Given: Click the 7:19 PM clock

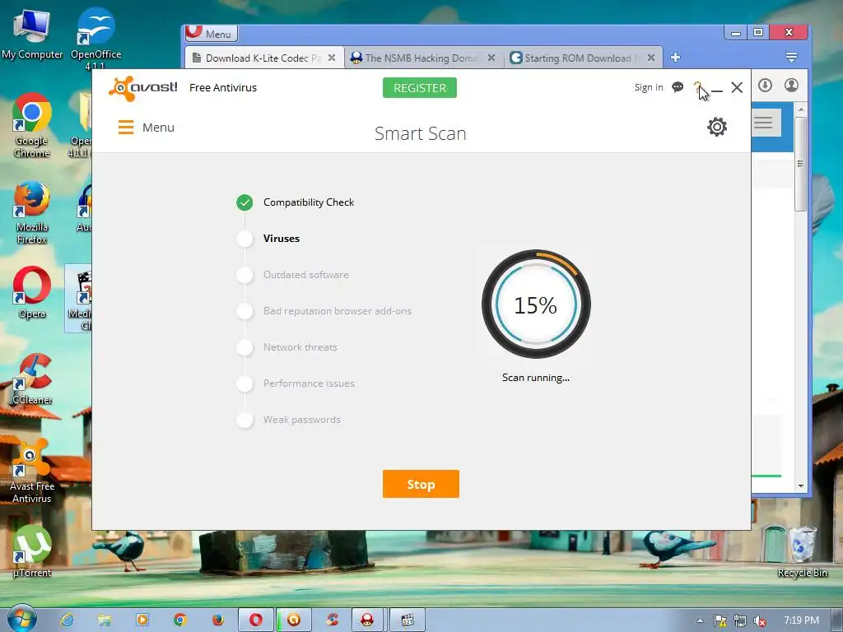Looking at the screenshot, I should [801, 620].
